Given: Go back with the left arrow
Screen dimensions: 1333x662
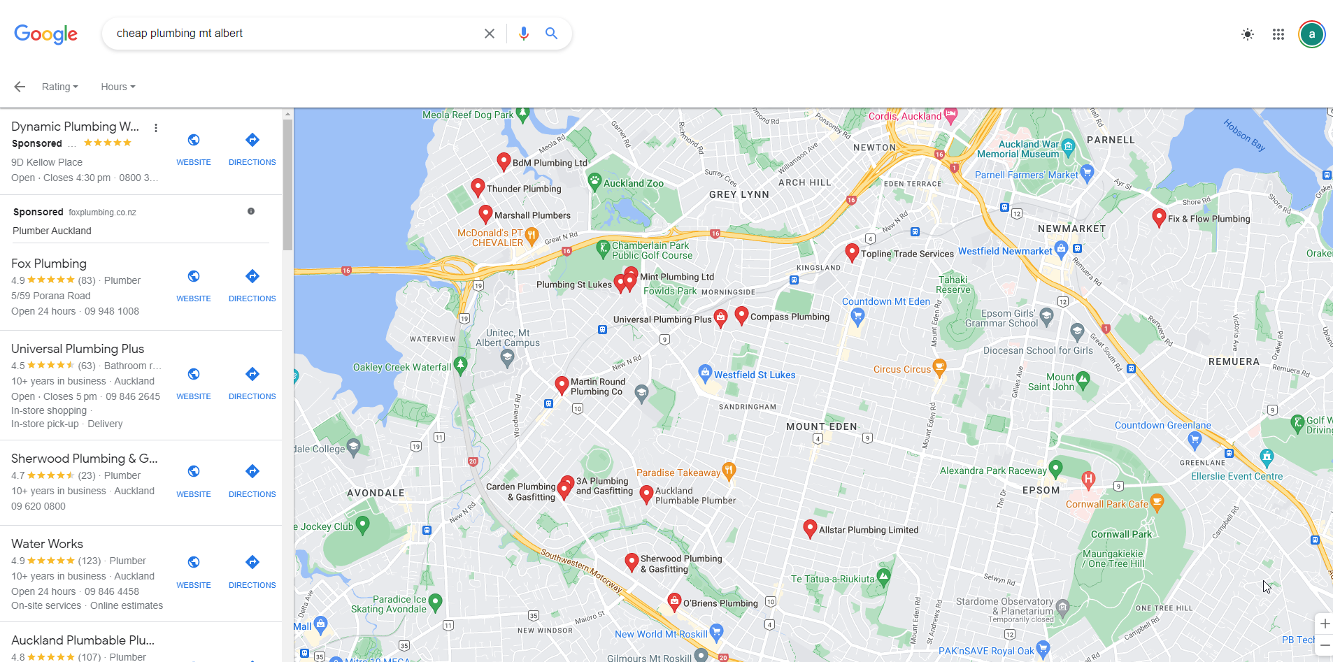Looking at the screenshot, I should [20, 87].
